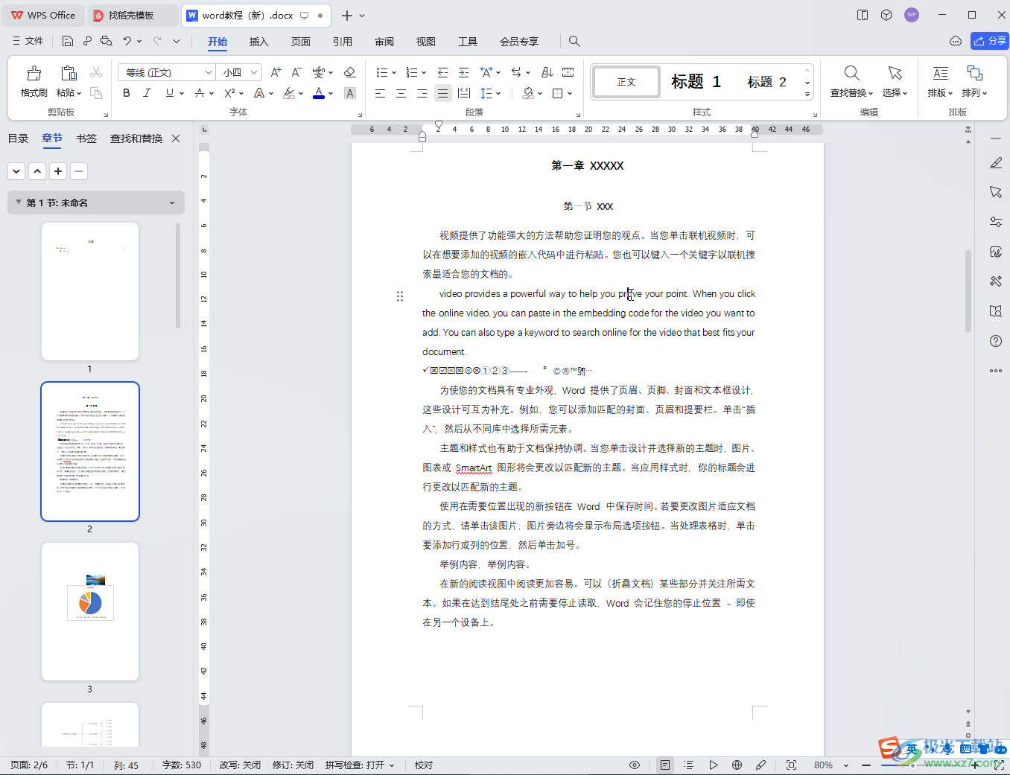Image resolution: width=1010 pixels, height=775 pixels.
Task: Select page 3 thumbnail with pie chart
Action: [x=90, y=611]
